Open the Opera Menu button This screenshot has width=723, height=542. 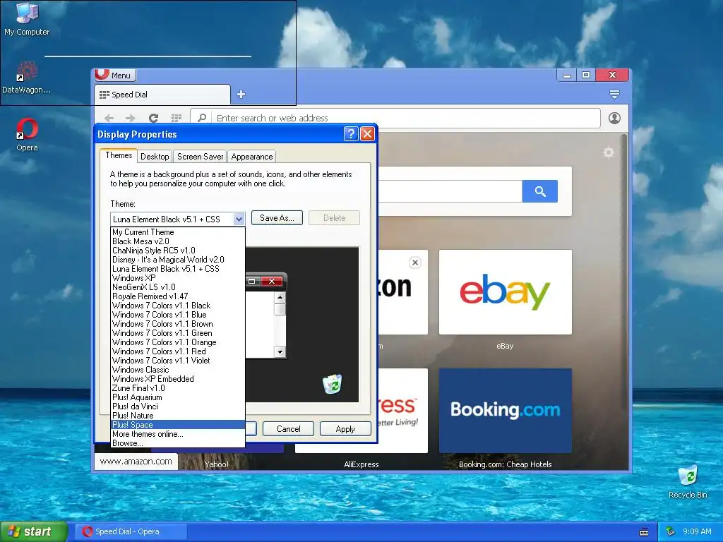(x=115, y=75)
